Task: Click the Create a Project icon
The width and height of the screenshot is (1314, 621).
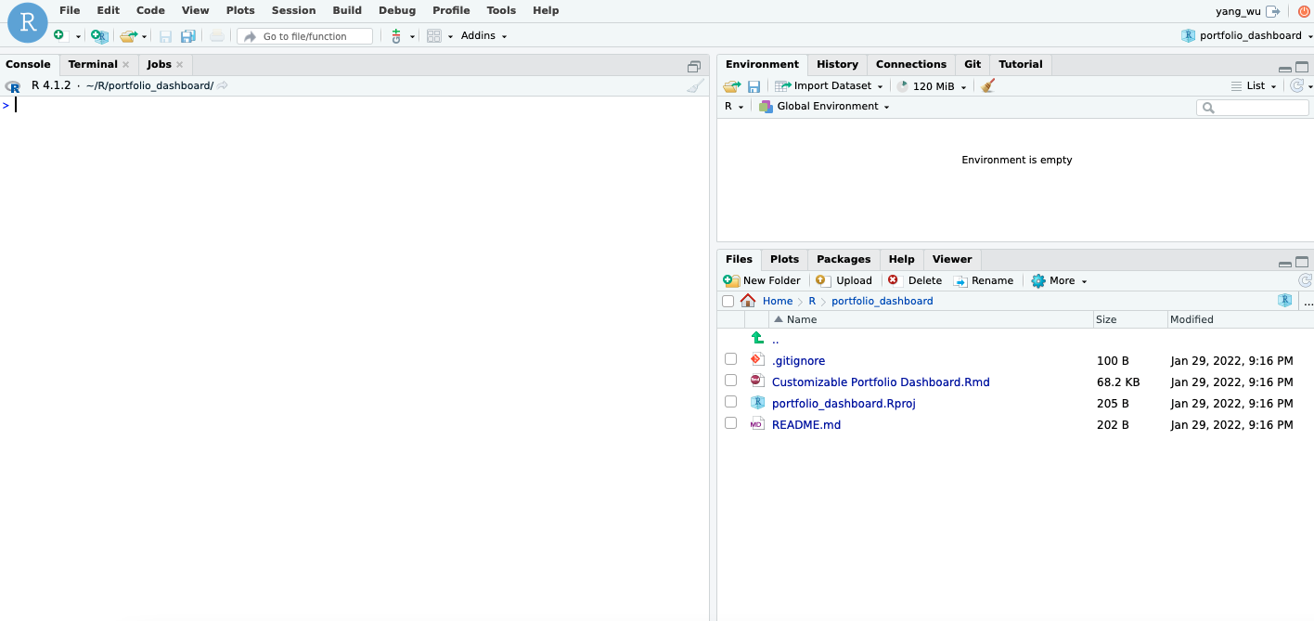Action: (x=99, y=36)
